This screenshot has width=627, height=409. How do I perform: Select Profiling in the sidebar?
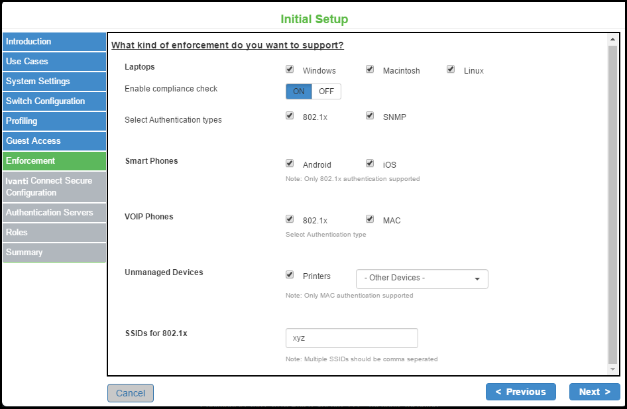click(x=54, y=121)
